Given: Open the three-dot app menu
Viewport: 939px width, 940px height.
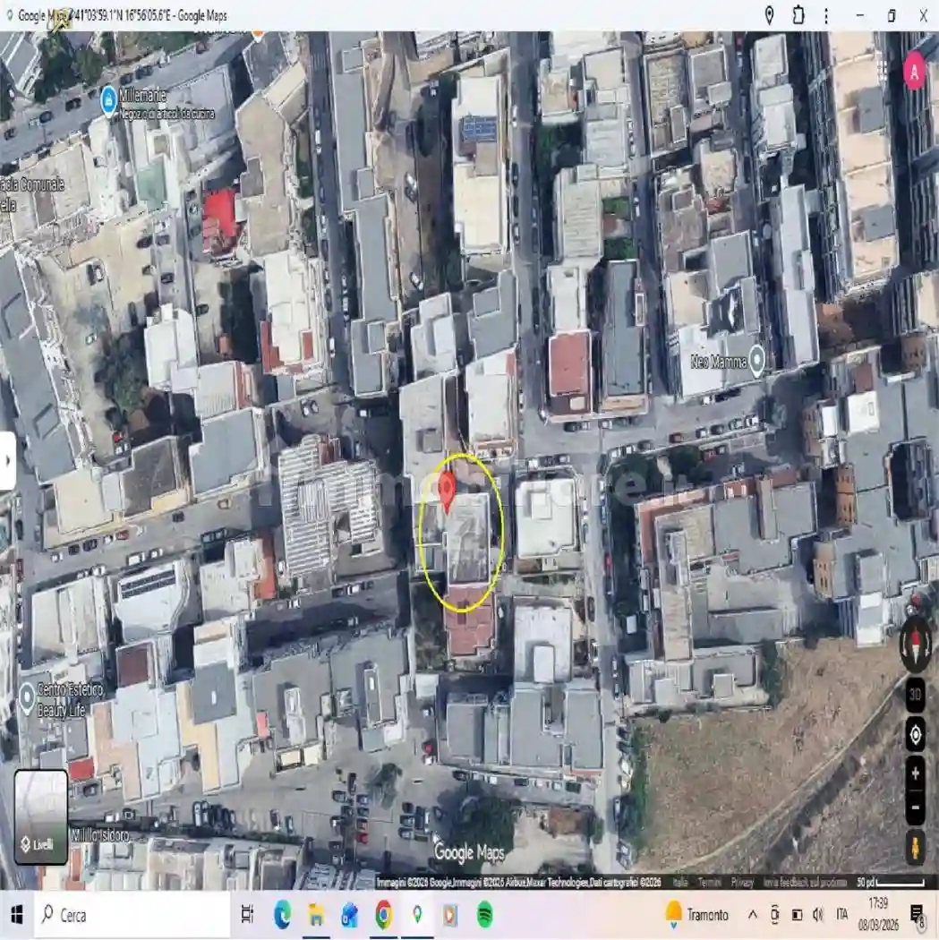Looking at the screenshot, I should click(x=825, y=15).
